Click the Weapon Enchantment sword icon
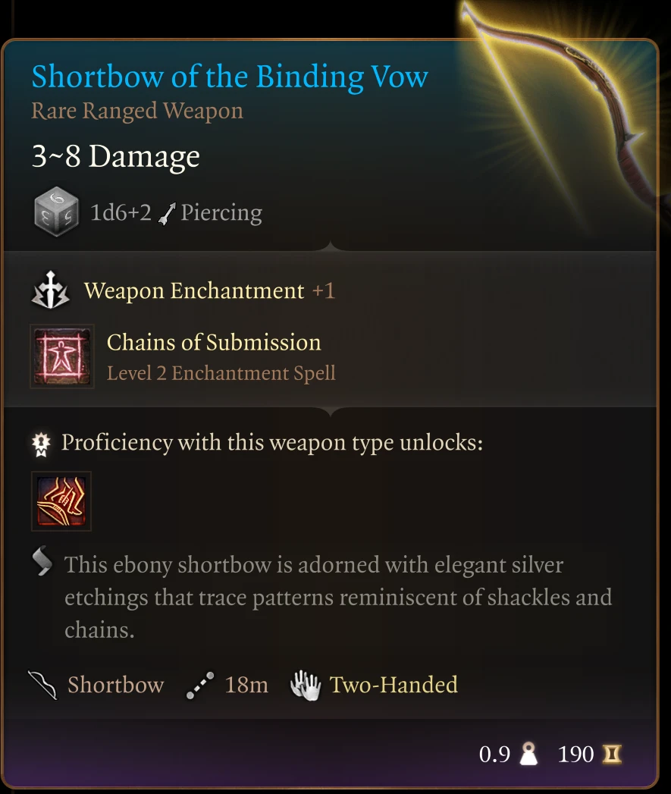Viewport: 671px width, 794px height. click(50, 290)
